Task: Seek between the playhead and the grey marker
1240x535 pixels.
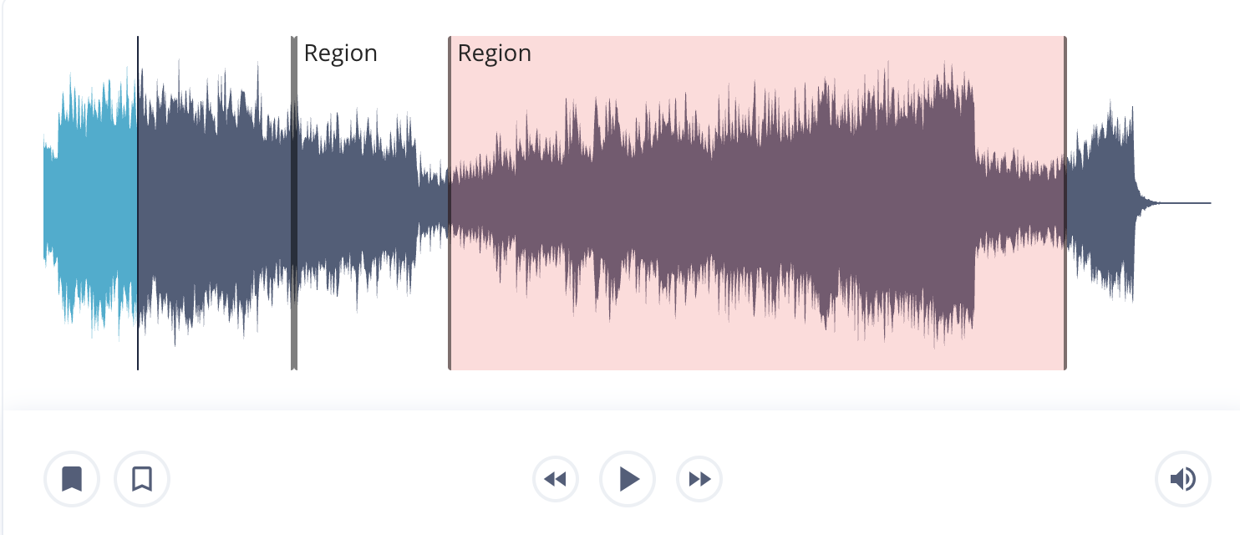Action: (x=215, y=203)
